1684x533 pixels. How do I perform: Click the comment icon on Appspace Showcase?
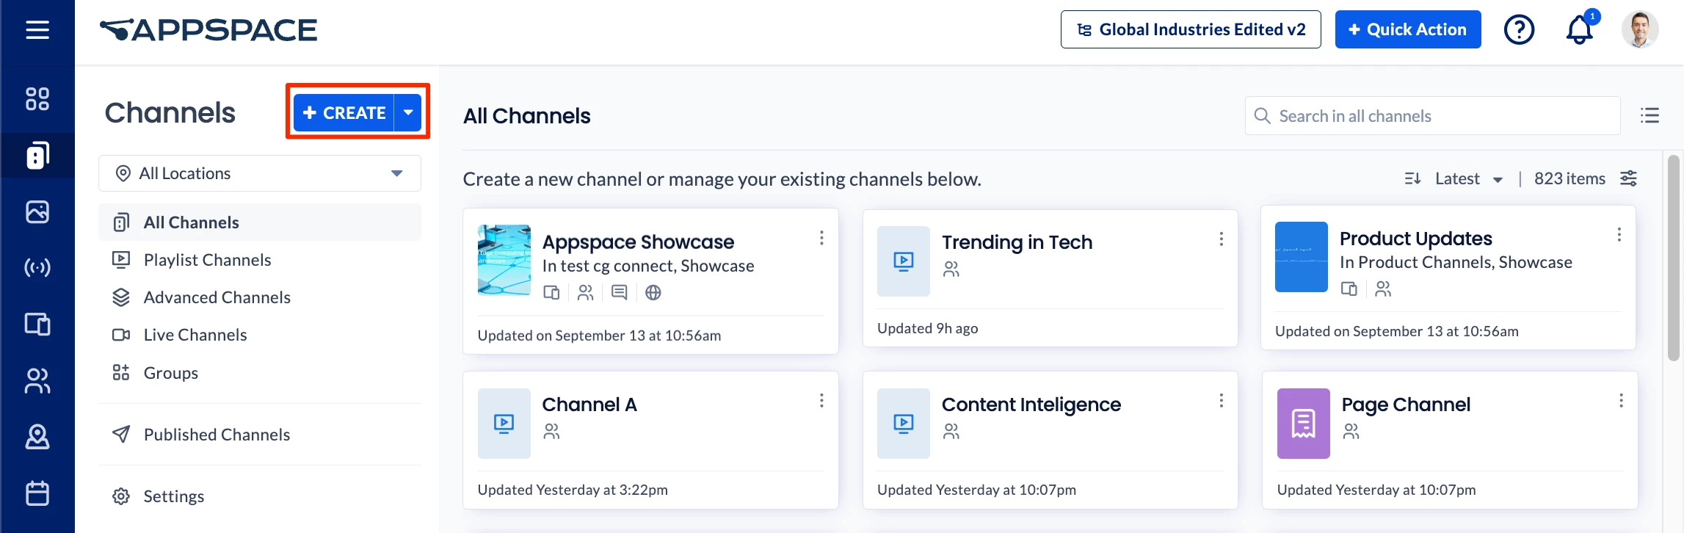coord(619,293)
